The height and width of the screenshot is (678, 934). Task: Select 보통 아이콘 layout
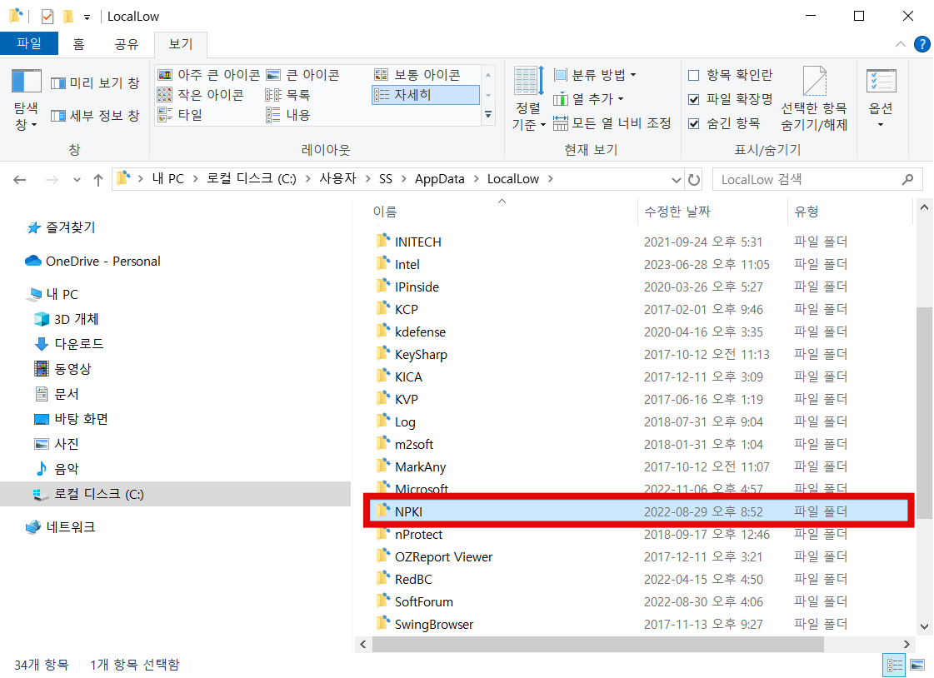click(x=418, y=75)
